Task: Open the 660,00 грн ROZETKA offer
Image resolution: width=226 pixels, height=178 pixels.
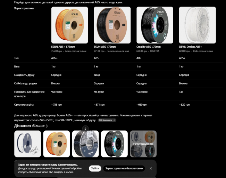Action: (x=148, y=51)
